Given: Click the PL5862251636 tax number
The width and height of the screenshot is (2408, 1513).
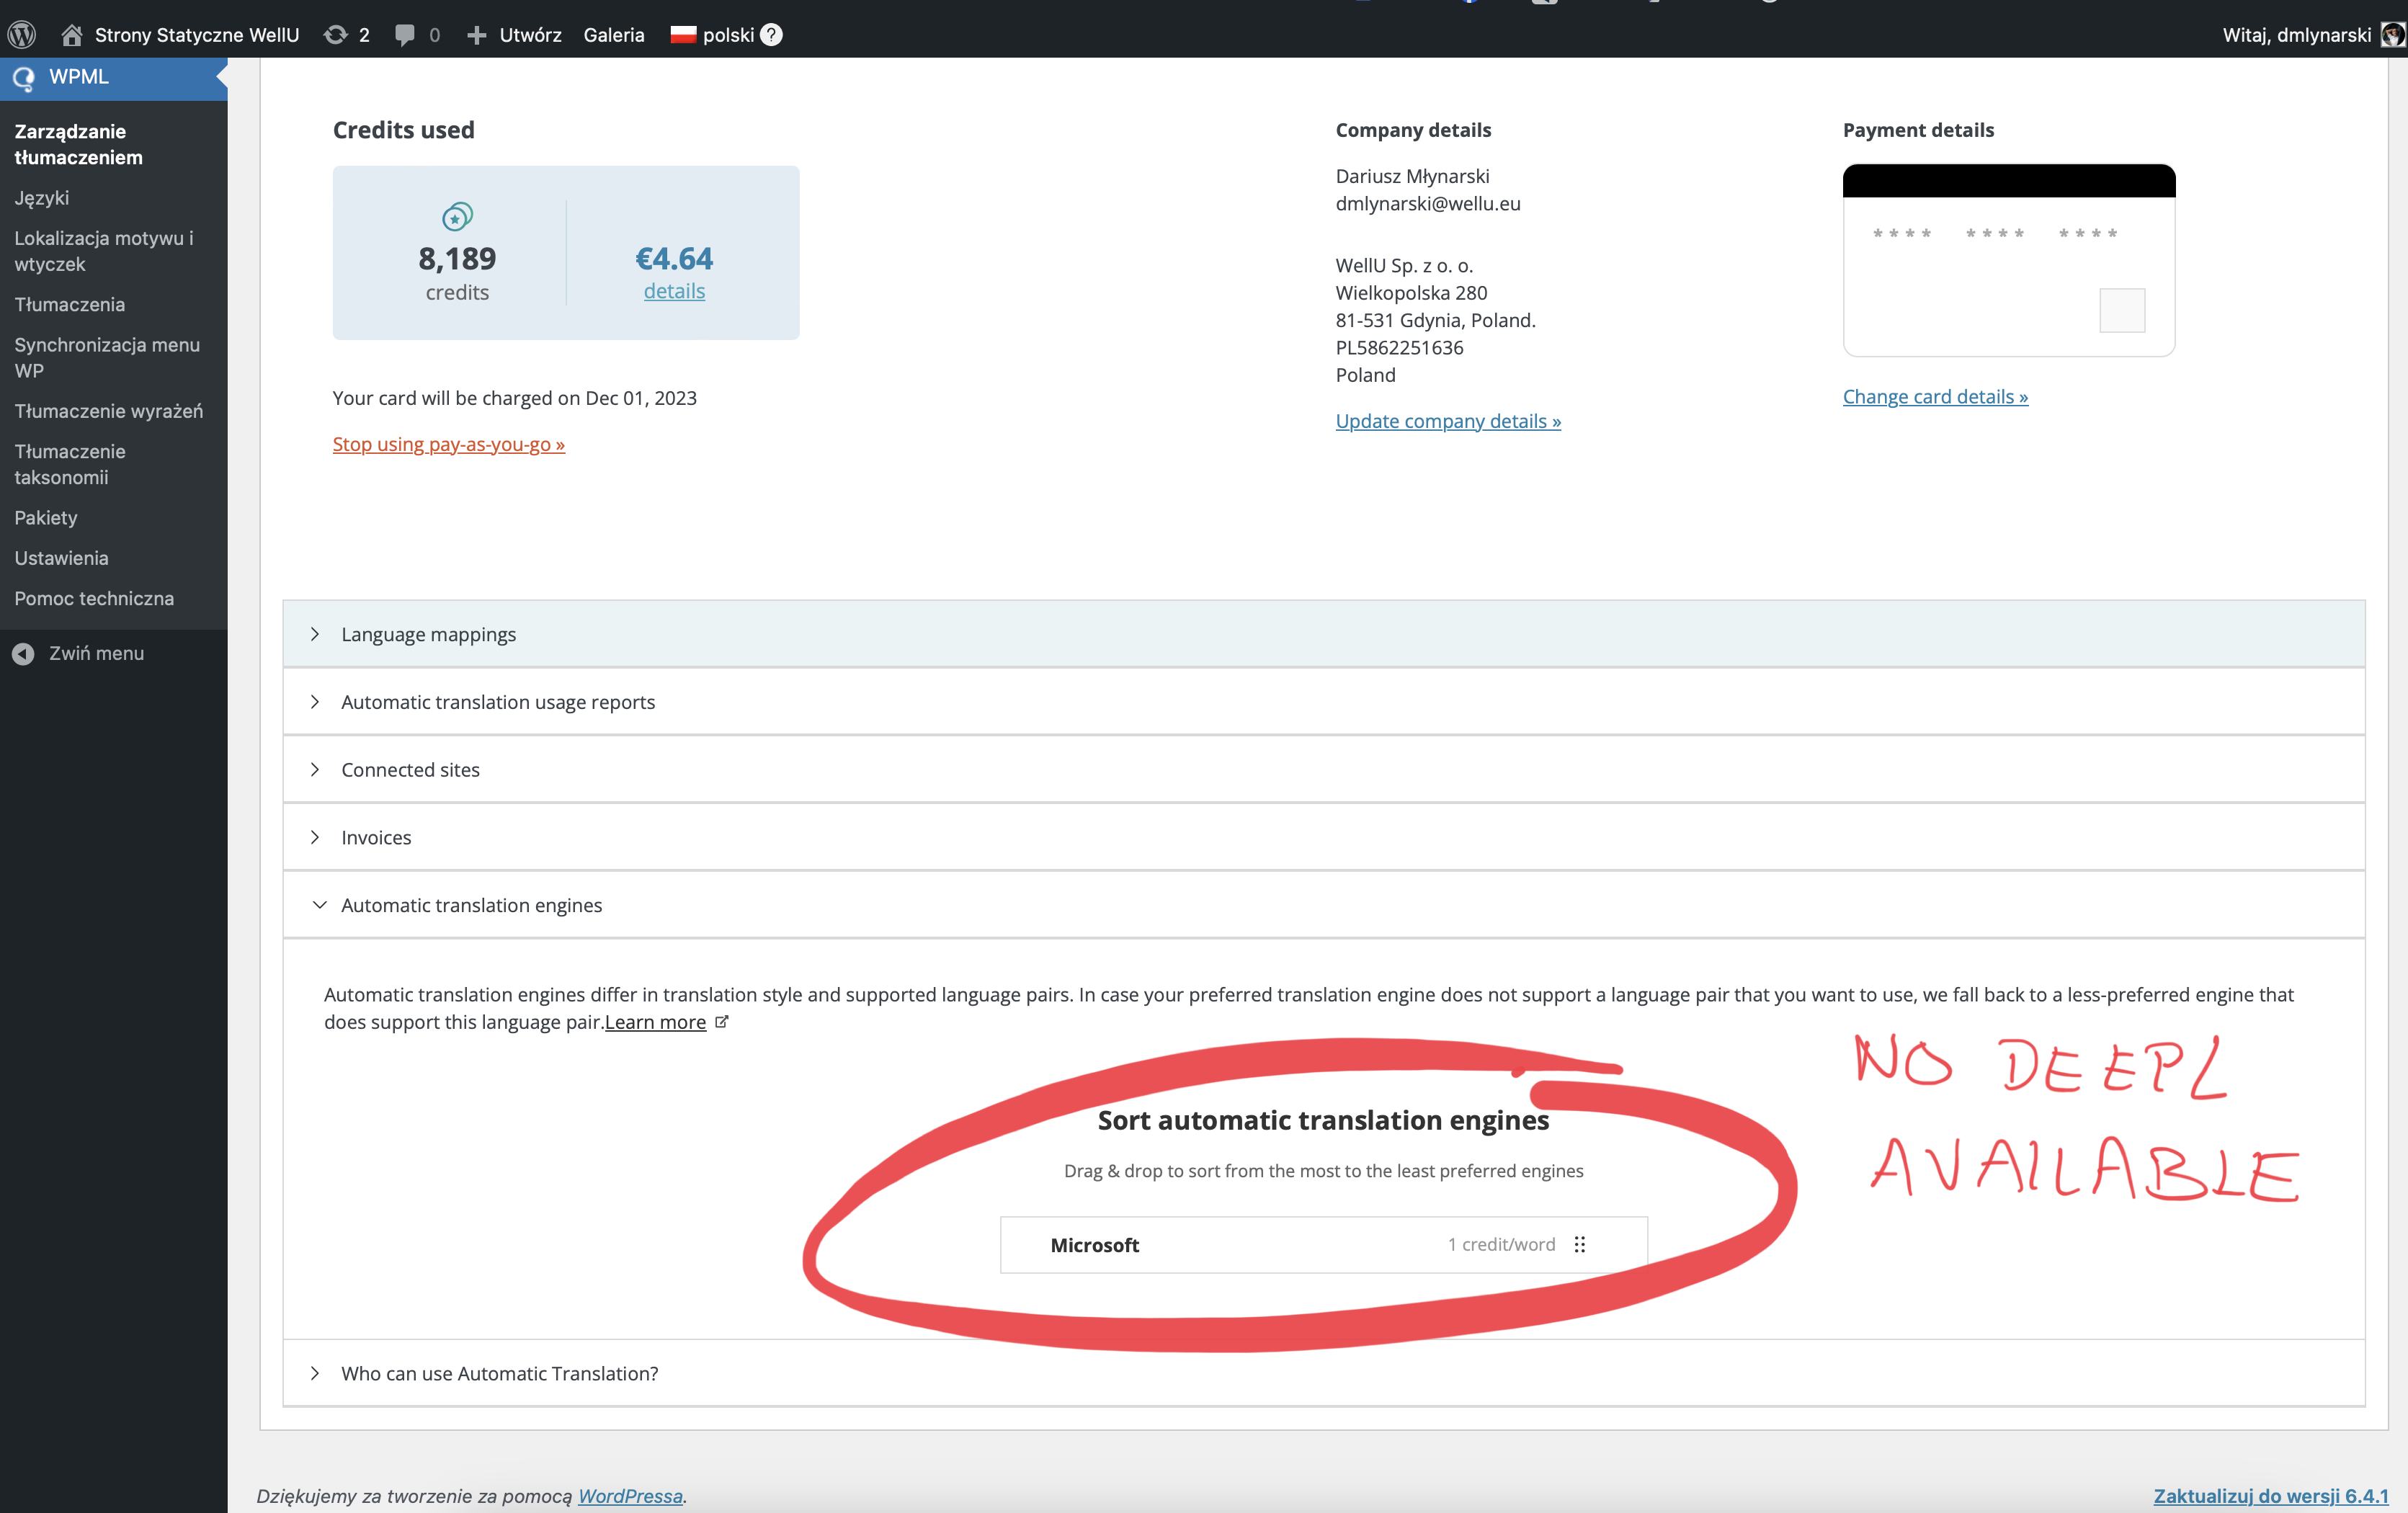Looking at the screenshot, I should (x=1399, y=348).
